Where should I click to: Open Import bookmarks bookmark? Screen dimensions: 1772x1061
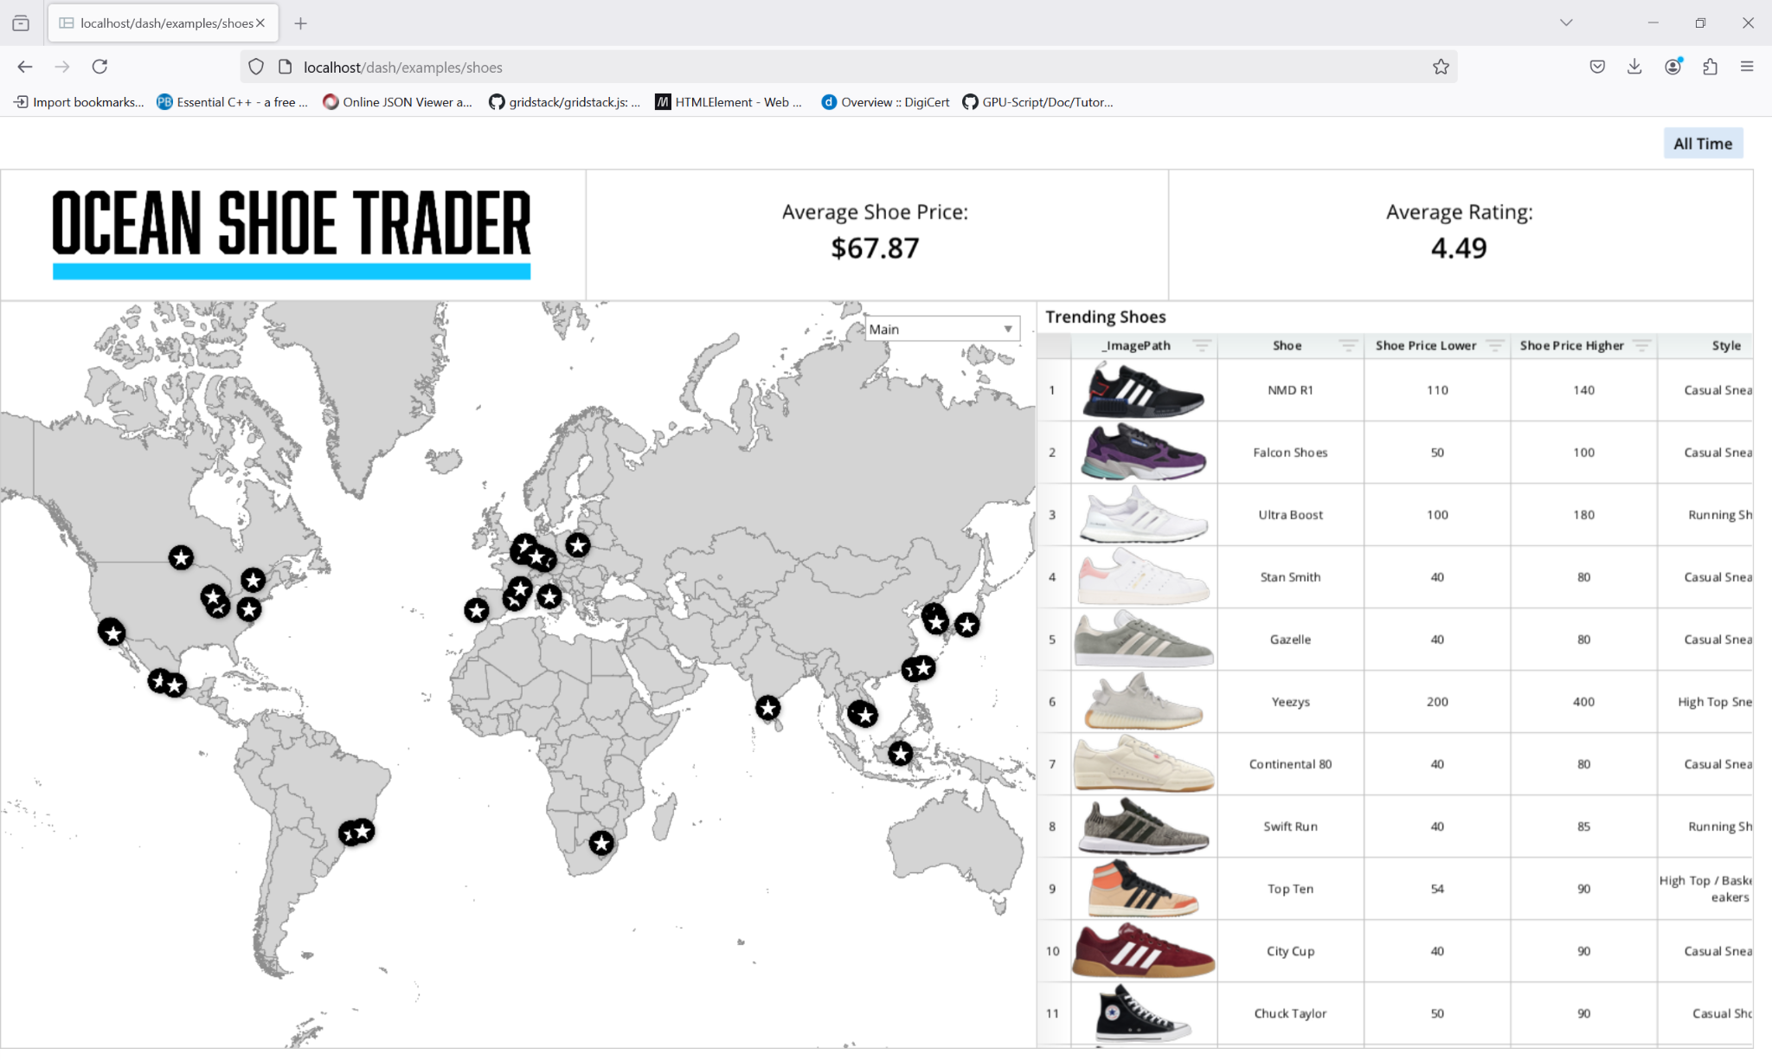pyautogui.click(x=79, y=102)
